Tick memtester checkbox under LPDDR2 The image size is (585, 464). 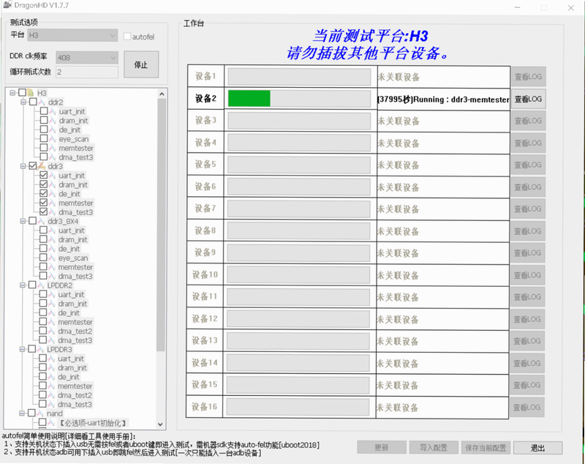tap(43, 322)
